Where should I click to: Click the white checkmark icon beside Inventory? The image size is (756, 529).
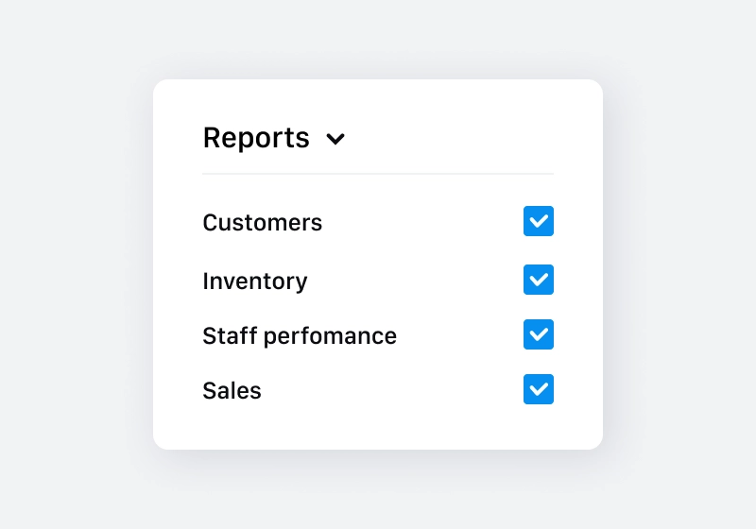[539, 280]
